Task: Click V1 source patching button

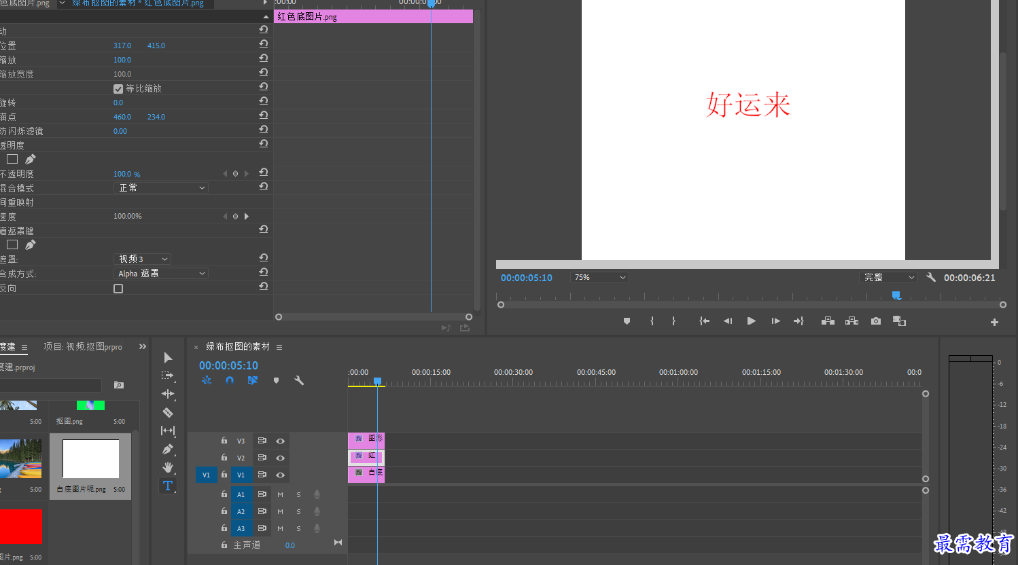Action: (207, 475)
